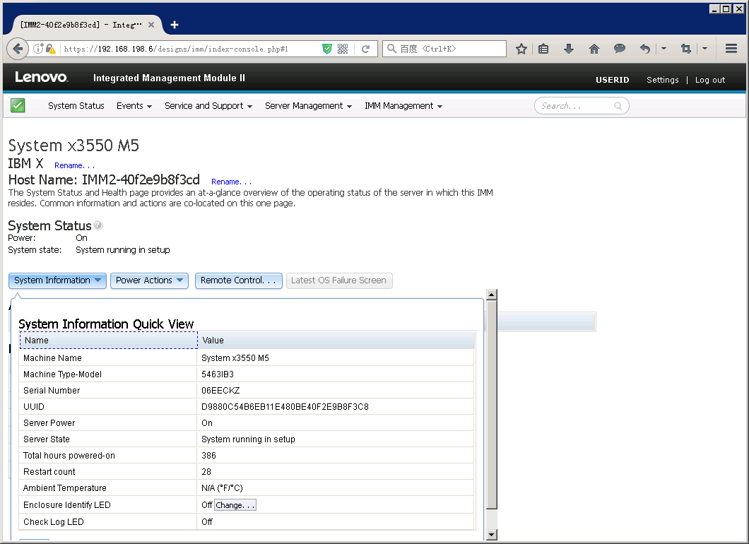This screenshot has height=544, width=749.
Task: Reload the page with the refresh icon
Action: 365,49
